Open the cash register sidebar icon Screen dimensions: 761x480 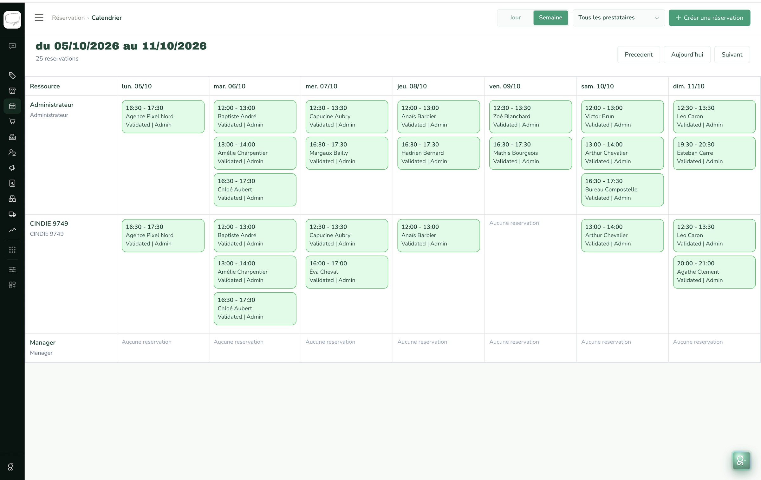tap(12, 137)
